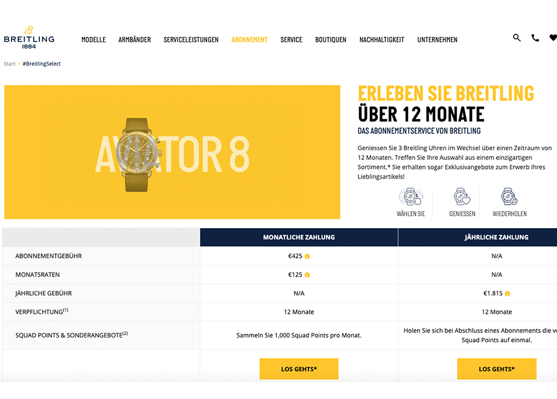Click 'Das Abonnementservice von Breitling' subheading

pyautogui.click(x=419, y=131)
